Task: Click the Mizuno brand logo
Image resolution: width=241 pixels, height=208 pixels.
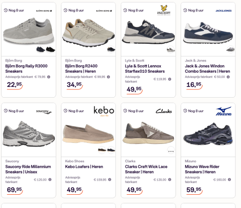Action: [x=224, y=111]
